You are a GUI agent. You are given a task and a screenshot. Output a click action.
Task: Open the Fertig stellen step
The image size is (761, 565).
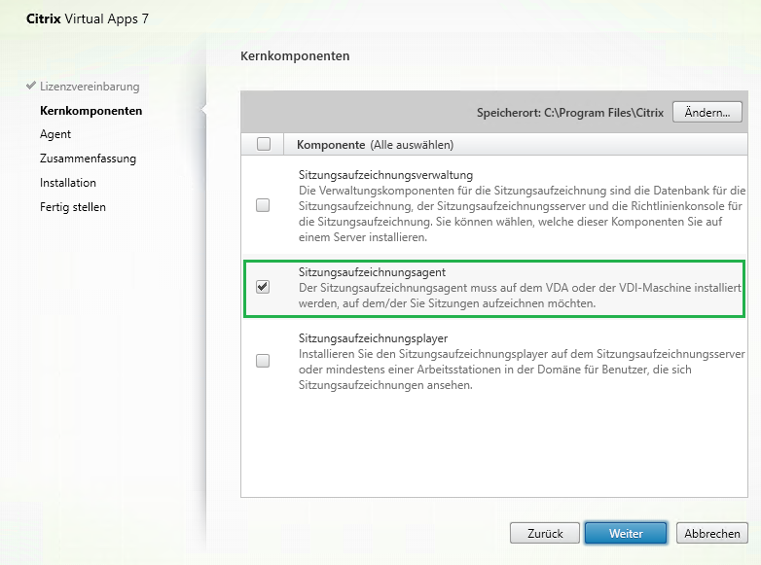(73, 206)
